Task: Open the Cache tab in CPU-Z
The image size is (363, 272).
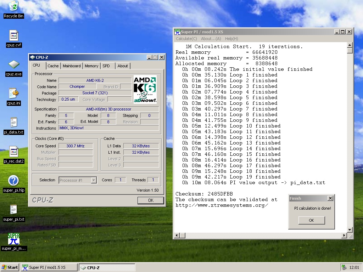Action: click(x=53, y=66)
